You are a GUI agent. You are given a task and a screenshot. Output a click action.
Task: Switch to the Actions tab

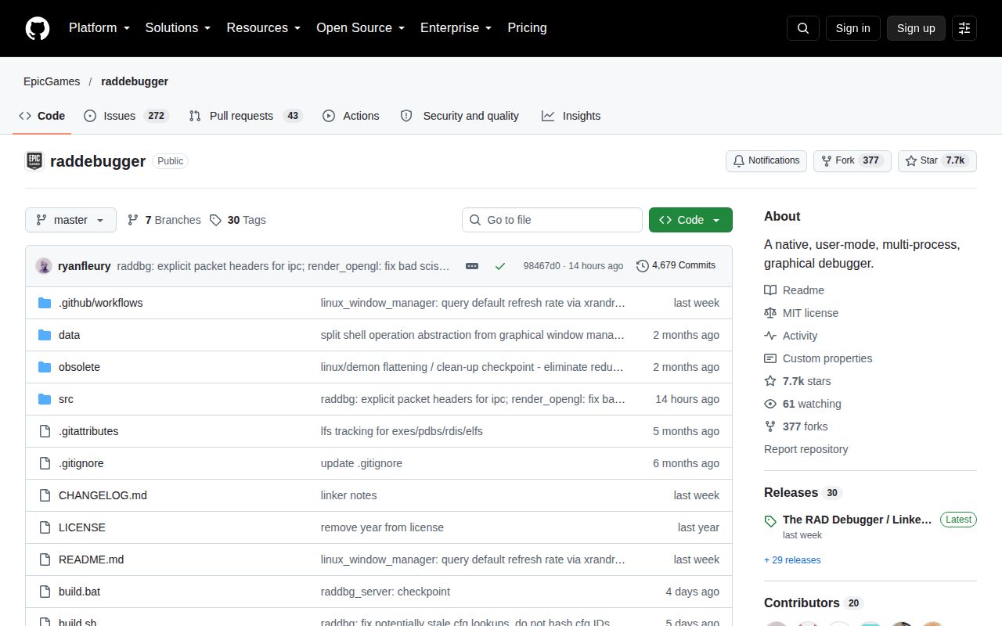351,116
